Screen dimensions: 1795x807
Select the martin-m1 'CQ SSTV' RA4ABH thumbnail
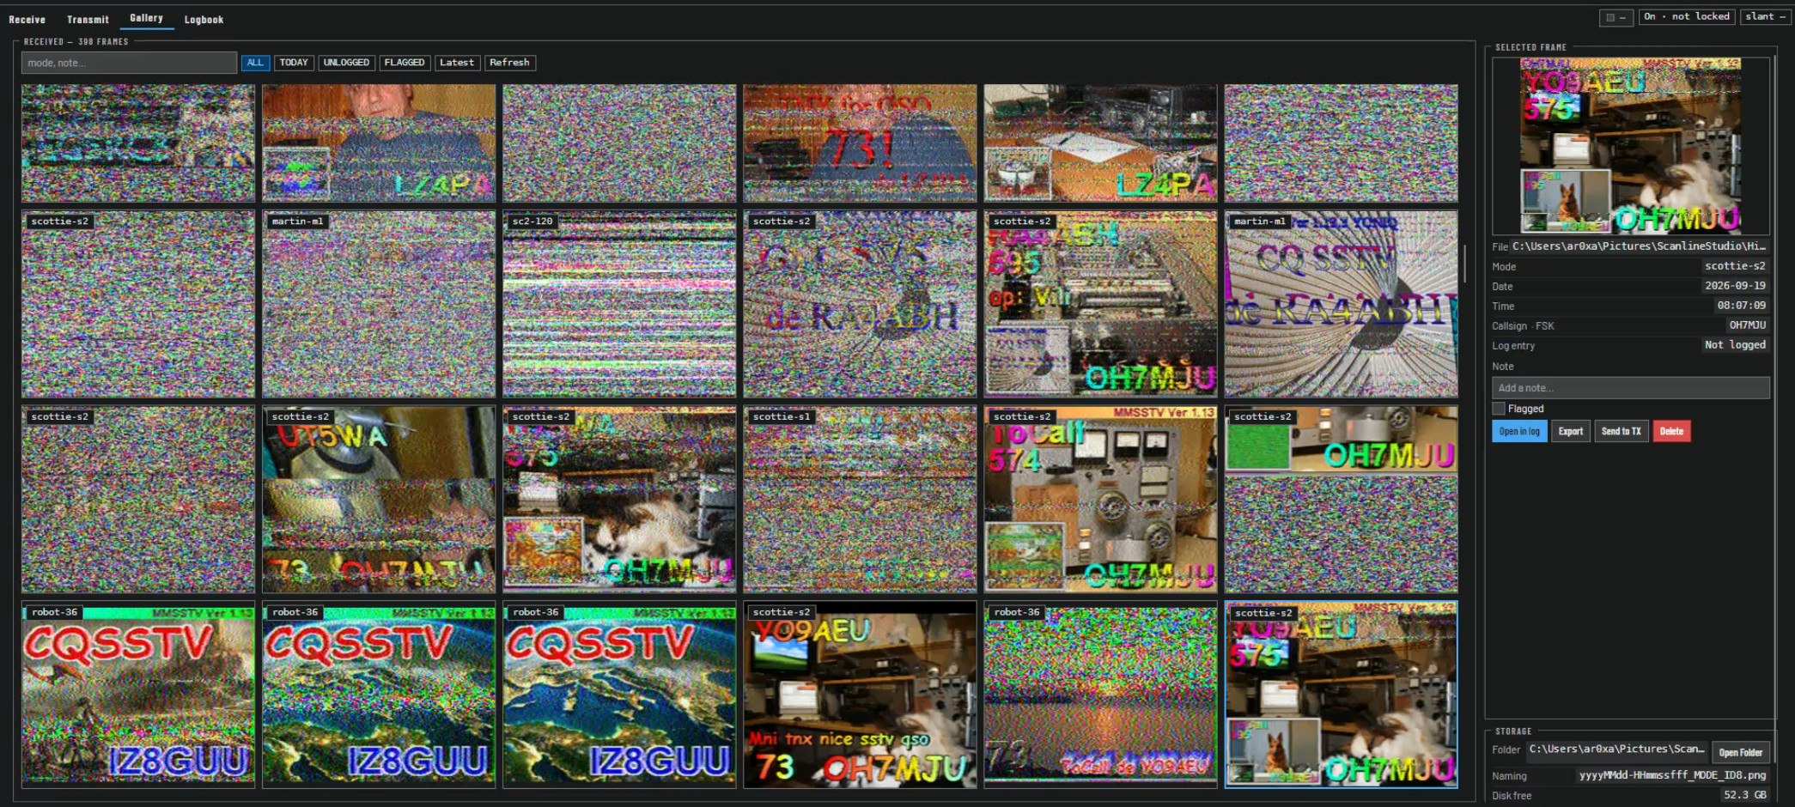click(1341, 304)
